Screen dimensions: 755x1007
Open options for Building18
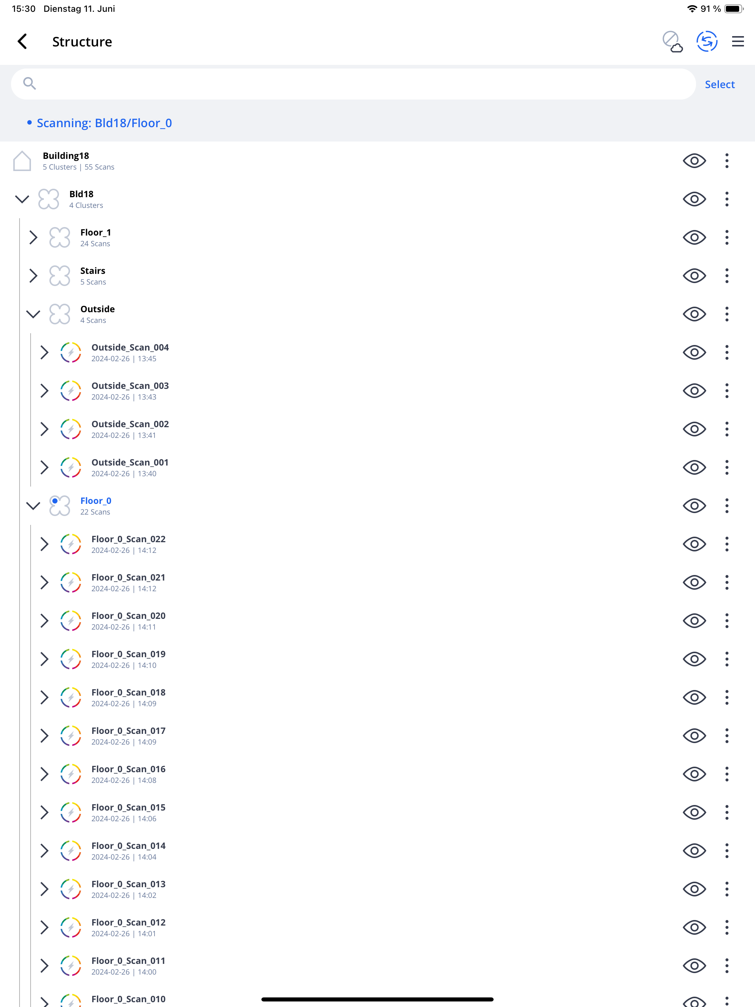coord(727,161)
